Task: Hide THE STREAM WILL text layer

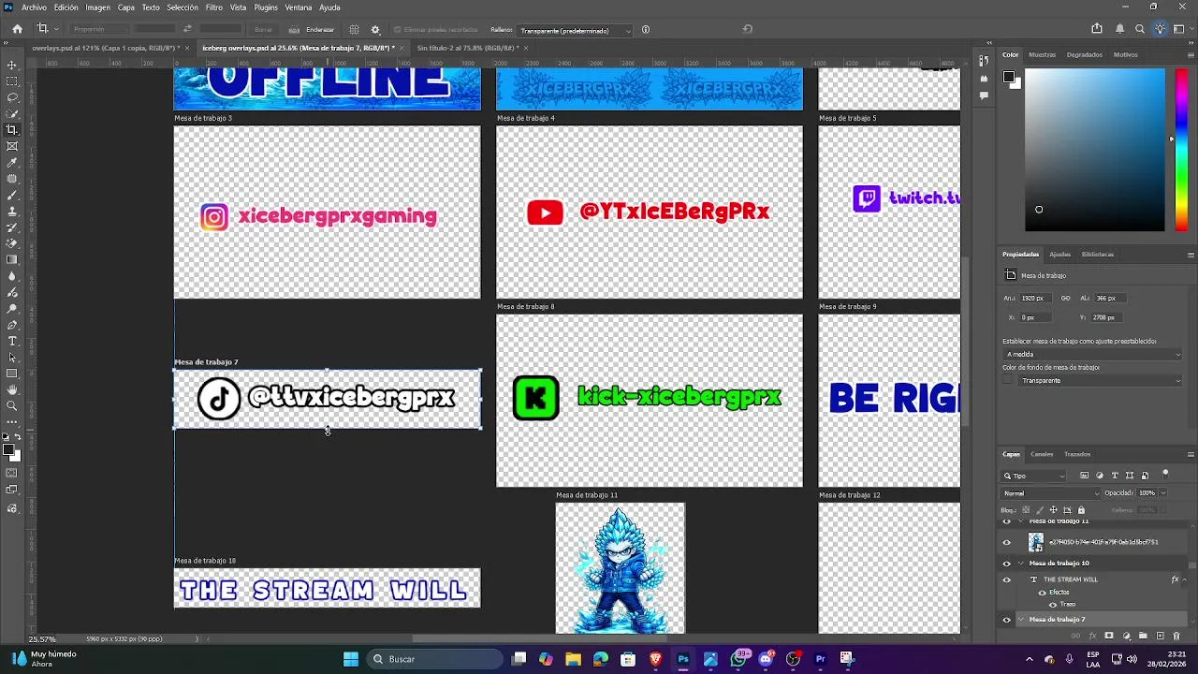Action: (x=1007, y=579)
